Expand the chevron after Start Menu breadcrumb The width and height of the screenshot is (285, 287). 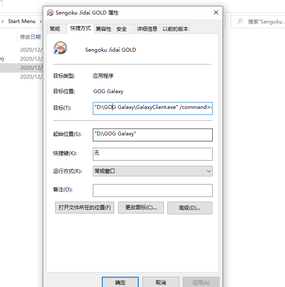click(41, 21)
